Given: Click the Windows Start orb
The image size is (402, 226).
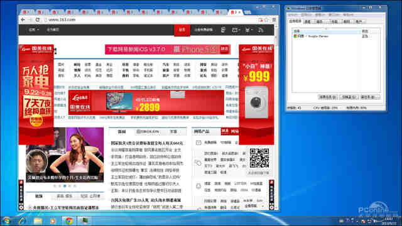Looking at the screenshot, I should coord(6,220).
